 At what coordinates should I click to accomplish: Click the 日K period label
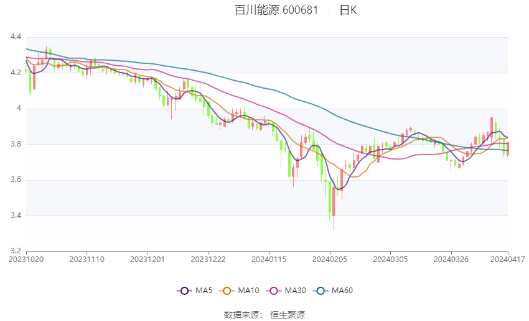point(348,10)
